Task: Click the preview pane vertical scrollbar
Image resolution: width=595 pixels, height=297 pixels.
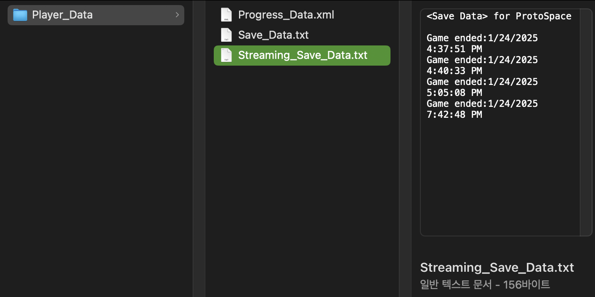Action: point(586,122)
